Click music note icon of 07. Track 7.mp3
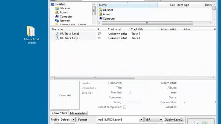221x124 pixels. coord(57,34)
